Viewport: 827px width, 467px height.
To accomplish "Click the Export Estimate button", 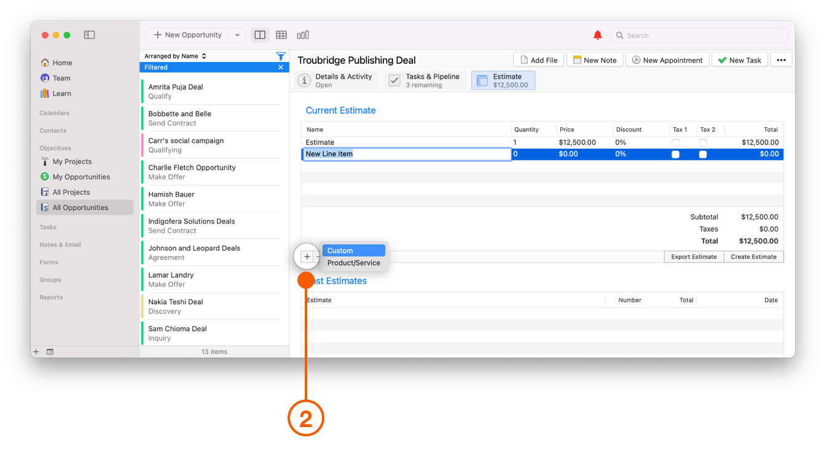I will (x=694, y=257).
